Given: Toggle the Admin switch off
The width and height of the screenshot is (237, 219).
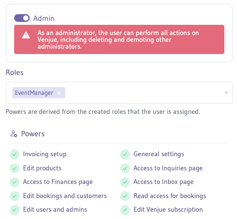Looking at the screenshot, I should (22, 18).
